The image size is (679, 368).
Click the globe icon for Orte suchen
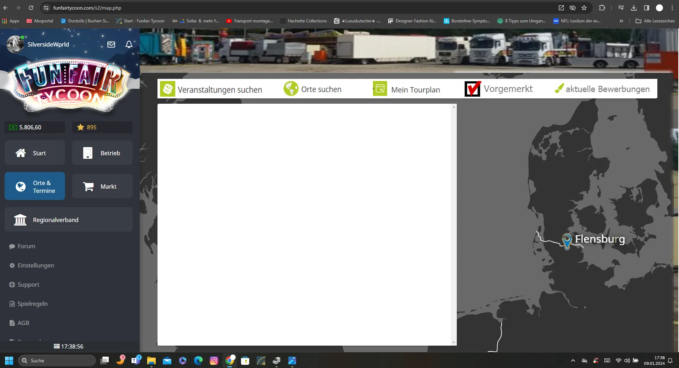click(291, 89)
